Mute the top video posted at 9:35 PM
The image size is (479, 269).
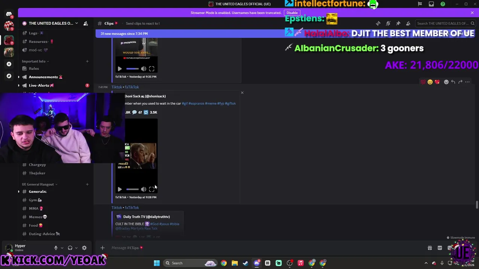pos(144,69)
